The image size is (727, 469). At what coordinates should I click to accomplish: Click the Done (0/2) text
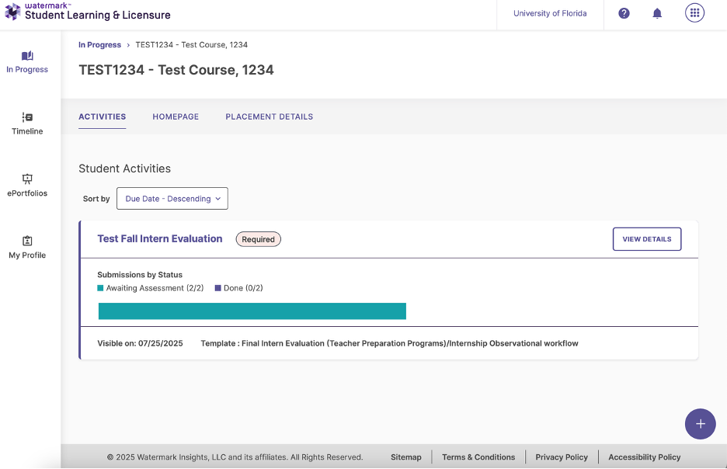243,288
